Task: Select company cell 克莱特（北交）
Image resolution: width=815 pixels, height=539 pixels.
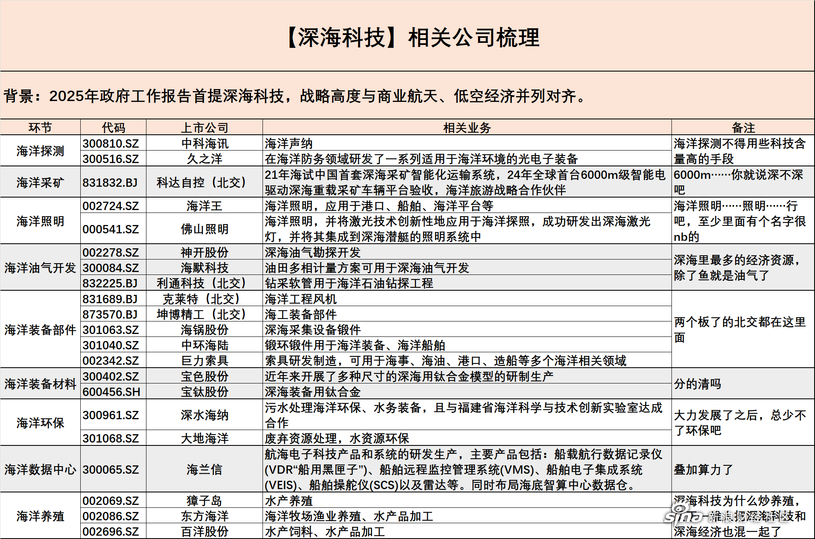Action: tap(204, 299)
